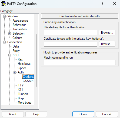Click the private key file input field
This screenshot has width=120, height=118.
point(71,32)
